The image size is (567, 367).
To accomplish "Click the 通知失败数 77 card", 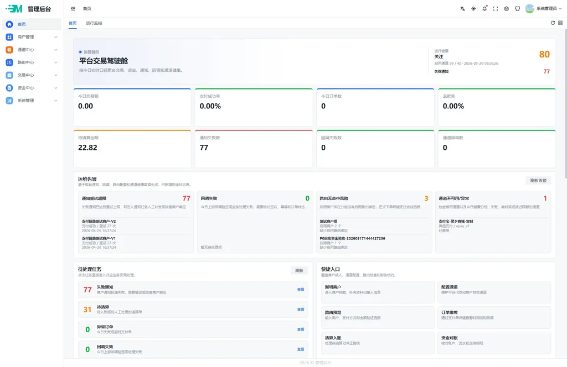I will (254, 149).
